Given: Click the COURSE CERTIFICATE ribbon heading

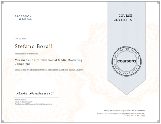Looking at the screenshot, I should pyautogui.click(x=125, y=18).
